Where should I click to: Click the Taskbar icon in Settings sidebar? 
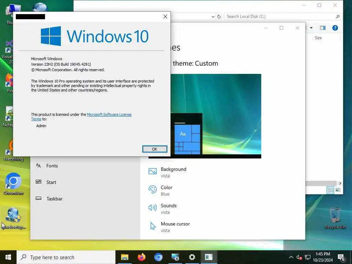pos(38,198)
